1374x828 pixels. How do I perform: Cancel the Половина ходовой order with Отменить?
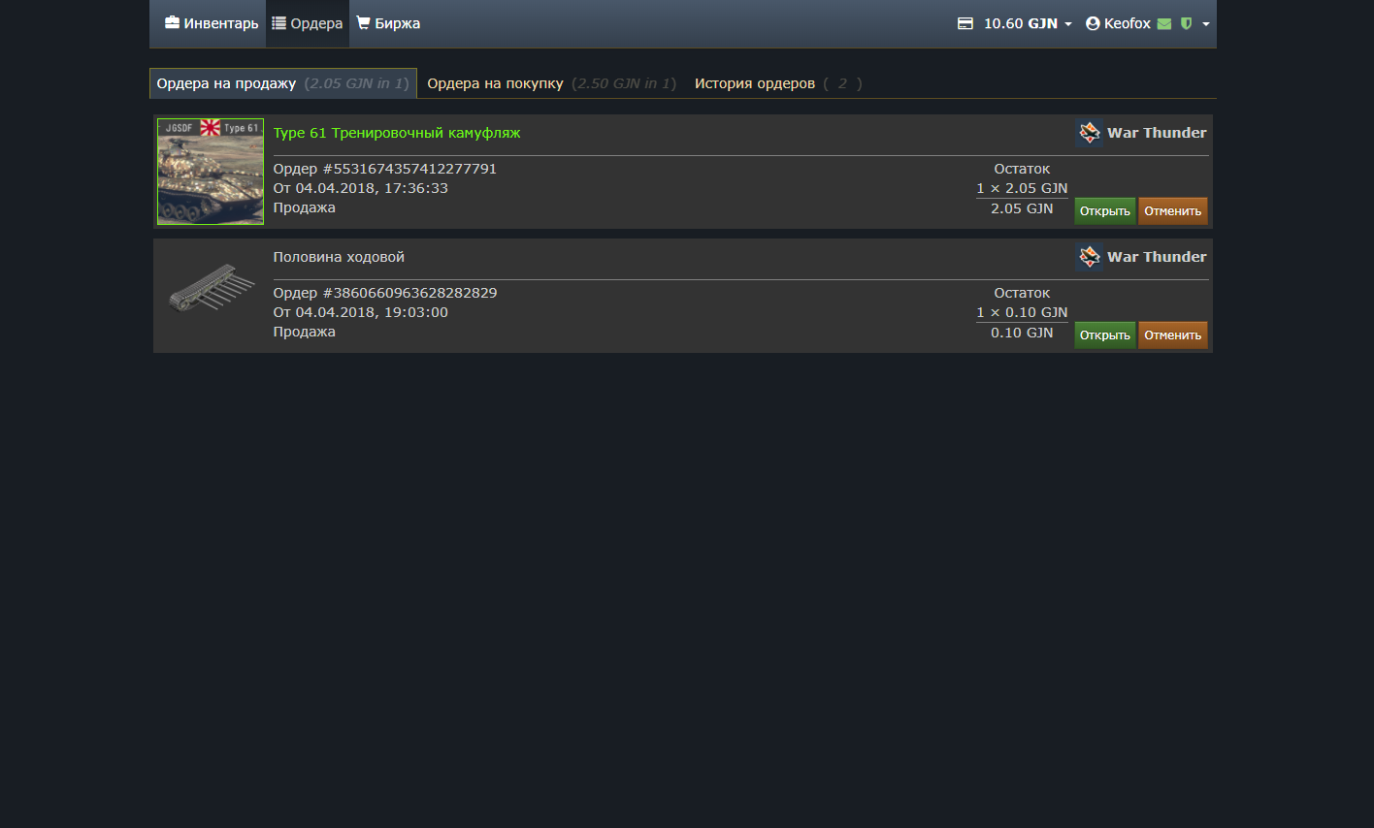pyautogui.click(x=1172, y=335)
